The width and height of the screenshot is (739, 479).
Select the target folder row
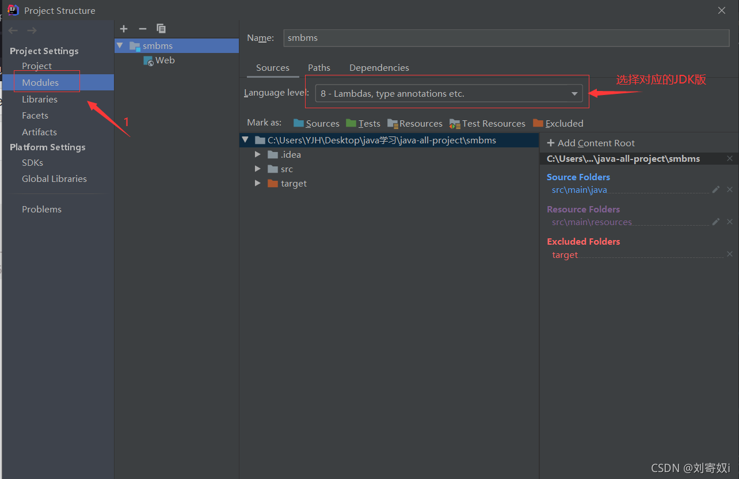click(x=389, y=183)
